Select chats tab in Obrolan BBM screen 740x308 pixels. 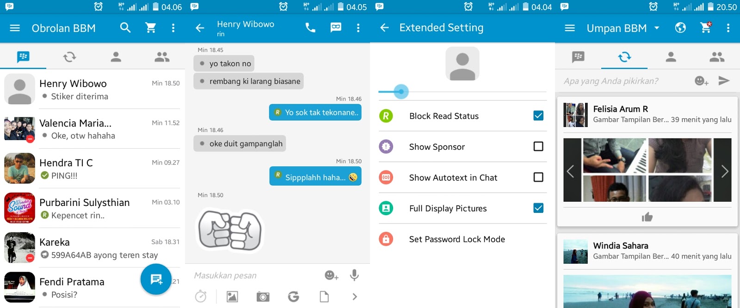(23, 57)
